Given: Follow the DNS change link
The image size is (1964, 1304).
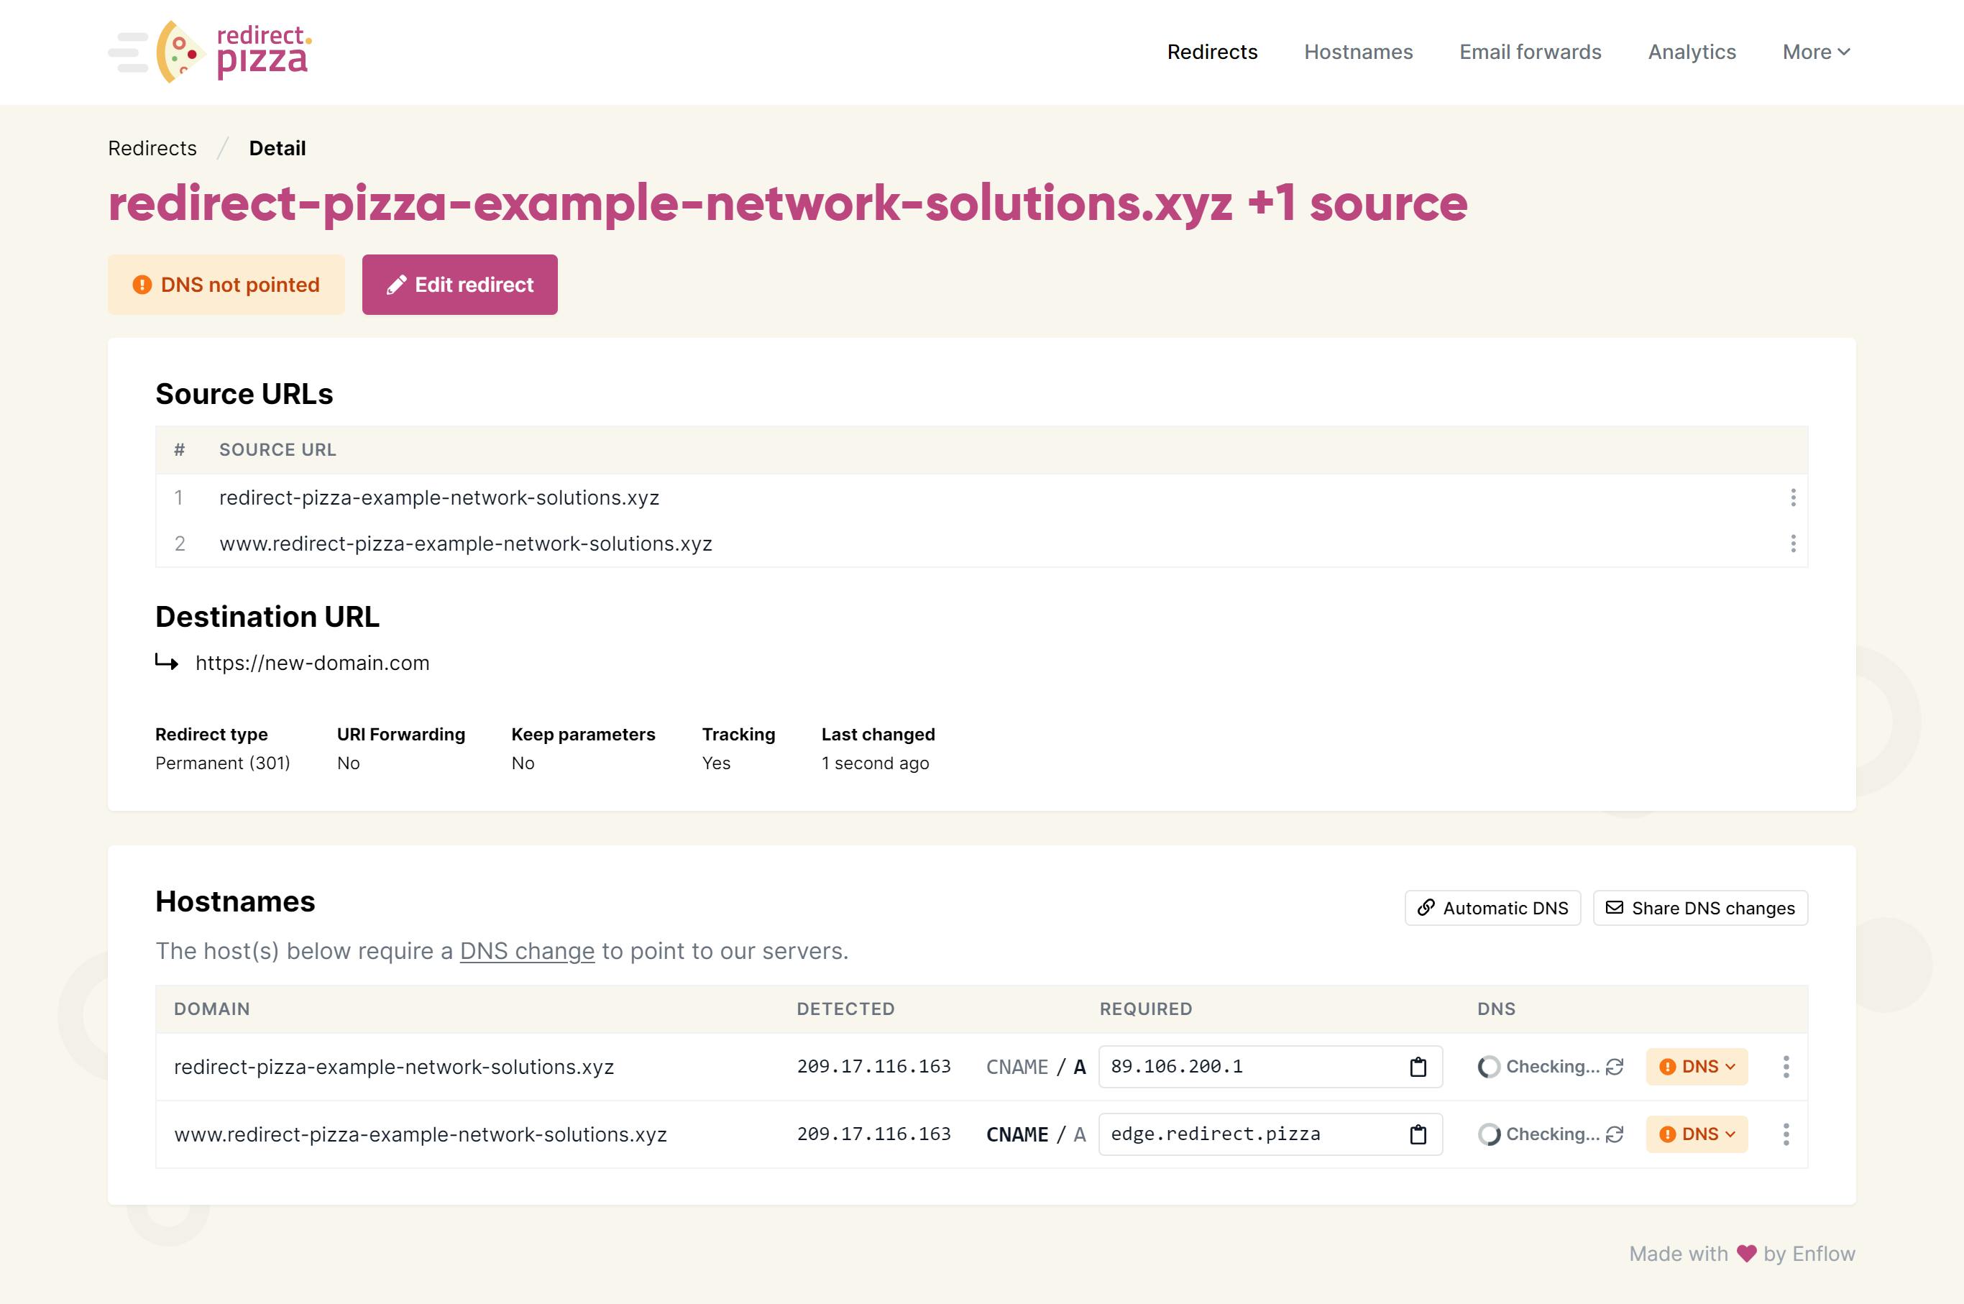Looking at the screenshot, I should tap(526, 950).
